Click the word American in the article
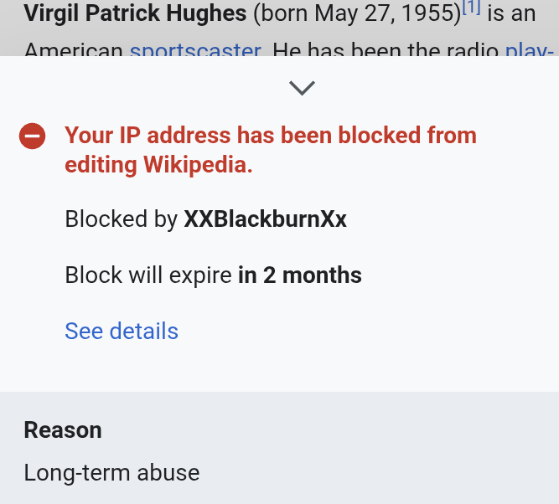The height and width of the screenshot is (504, 559). 74,50
